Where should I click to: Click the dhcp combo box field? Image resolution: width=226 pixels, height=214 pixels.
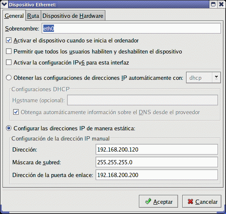199,78
